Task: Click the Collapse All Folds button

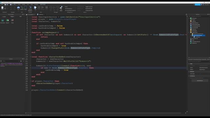Action: pos(89,10)
